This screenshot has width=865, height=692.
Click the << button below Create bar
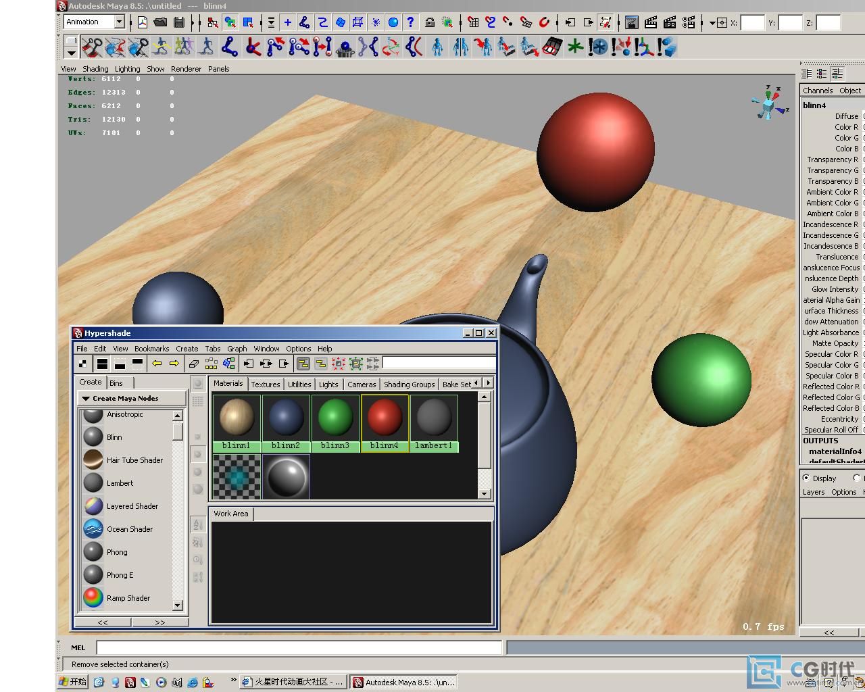[x=103, y=622]
